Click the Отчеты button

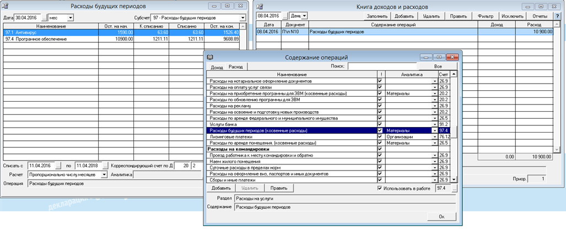(x=540, y=16)
